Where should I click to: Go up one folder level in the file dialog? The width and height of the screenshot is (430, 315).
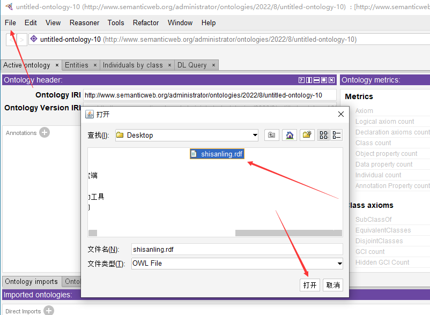[271, 135]
